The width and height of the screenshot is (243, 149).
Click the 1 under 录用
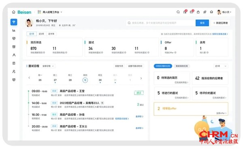click(201, 48)
